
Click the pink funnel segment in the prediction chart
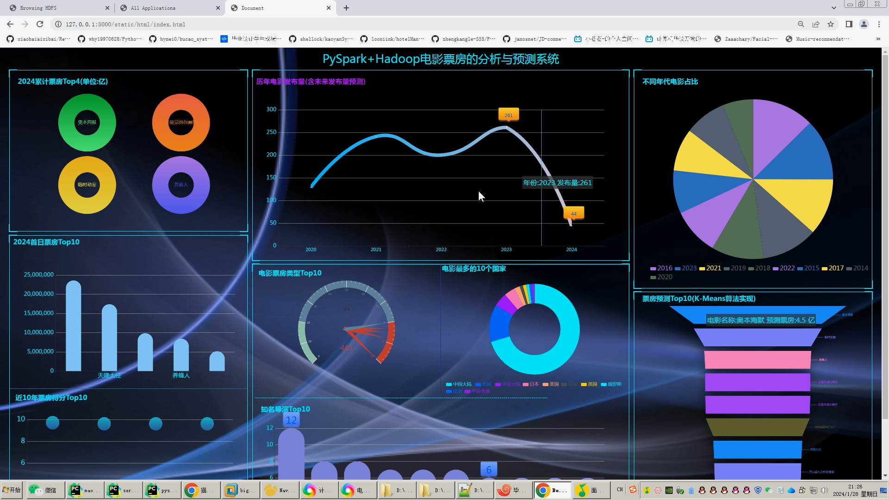click(757, 360)
